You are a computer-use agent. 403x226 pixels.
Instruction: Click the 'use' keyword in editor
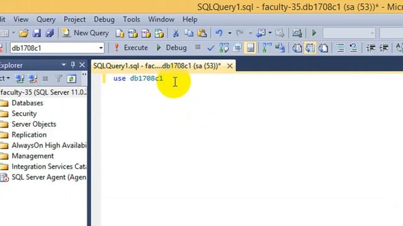tap(120, 78)
